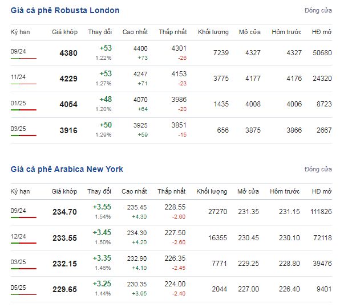The image size is (344, 308).
Task: Click Arabica matched price 229.65
Action: (x=64, y=289)
